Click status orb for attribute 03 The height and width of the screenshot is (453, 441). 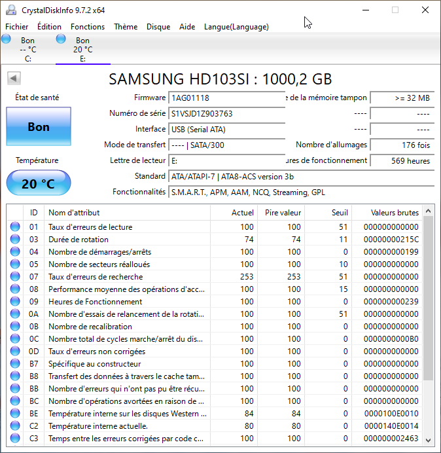(x=15, y=239)
